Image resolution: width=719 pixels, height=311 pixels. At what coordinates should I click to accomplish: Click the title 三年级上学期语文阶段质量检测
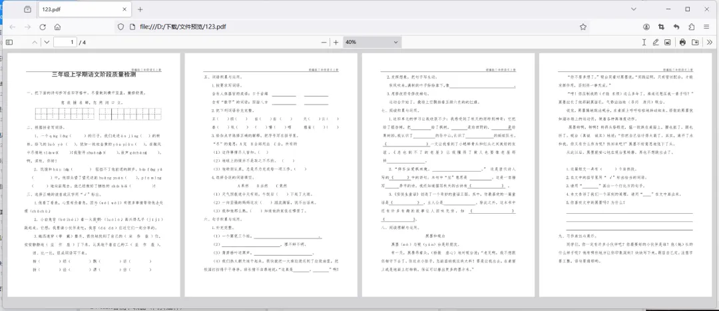[94, 74]
